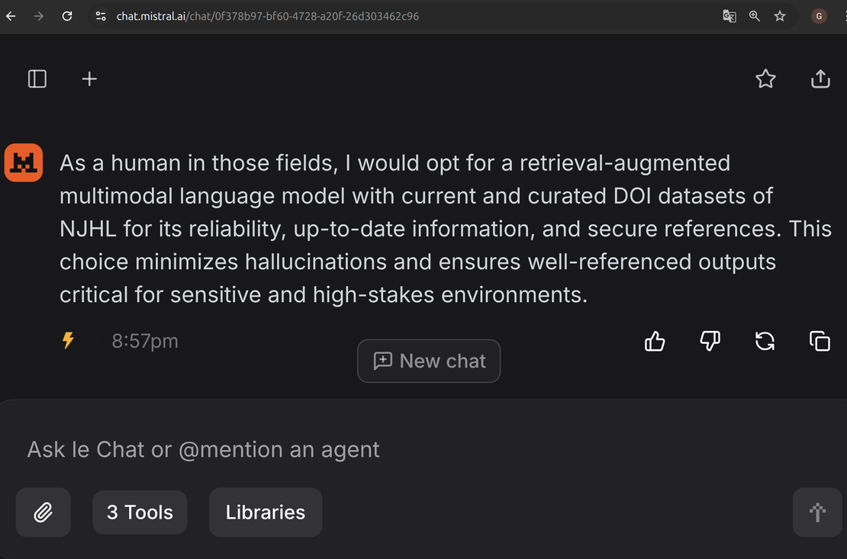This screenshot has width=847, height=559.
Task: Dislike the response with thumbs down
Action: coord(710,342)
